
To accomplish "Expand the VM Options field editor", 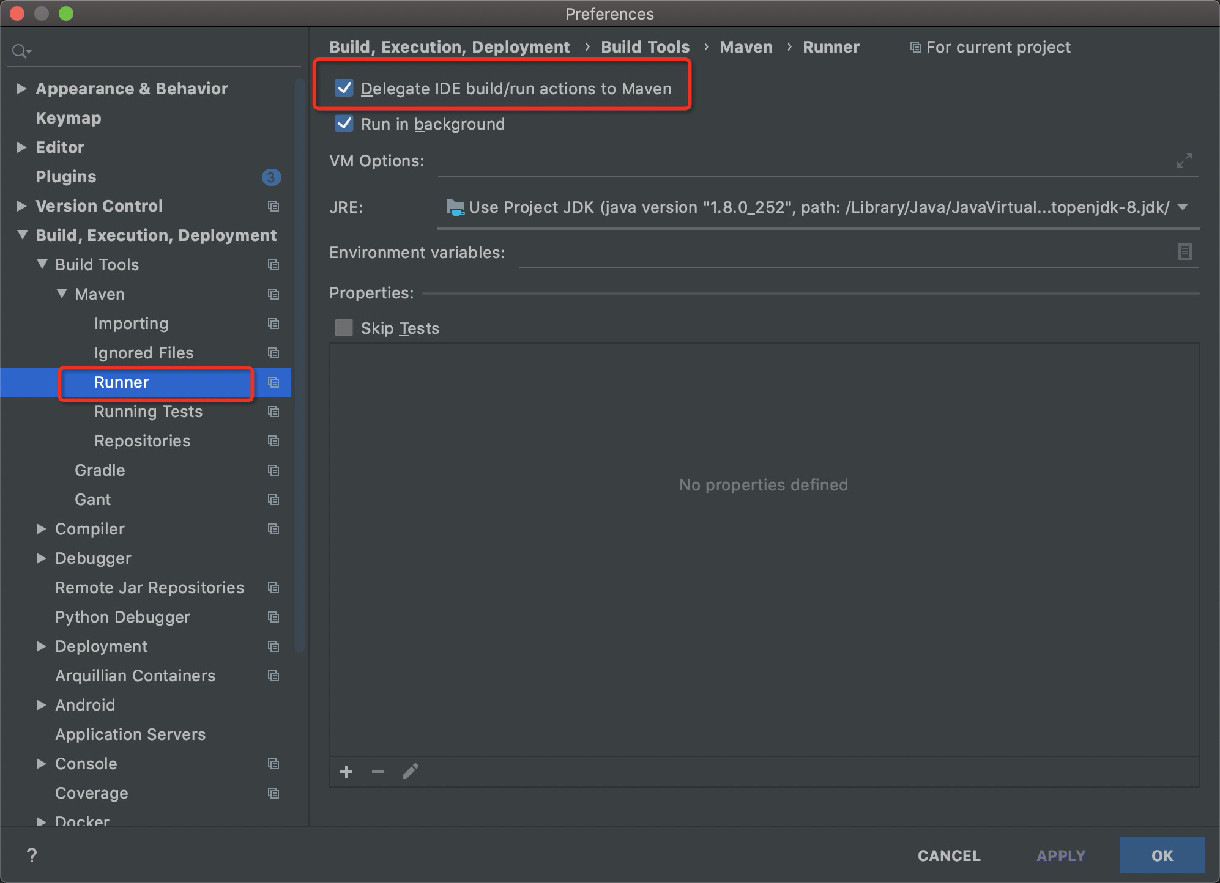I will click(1185, 160).
